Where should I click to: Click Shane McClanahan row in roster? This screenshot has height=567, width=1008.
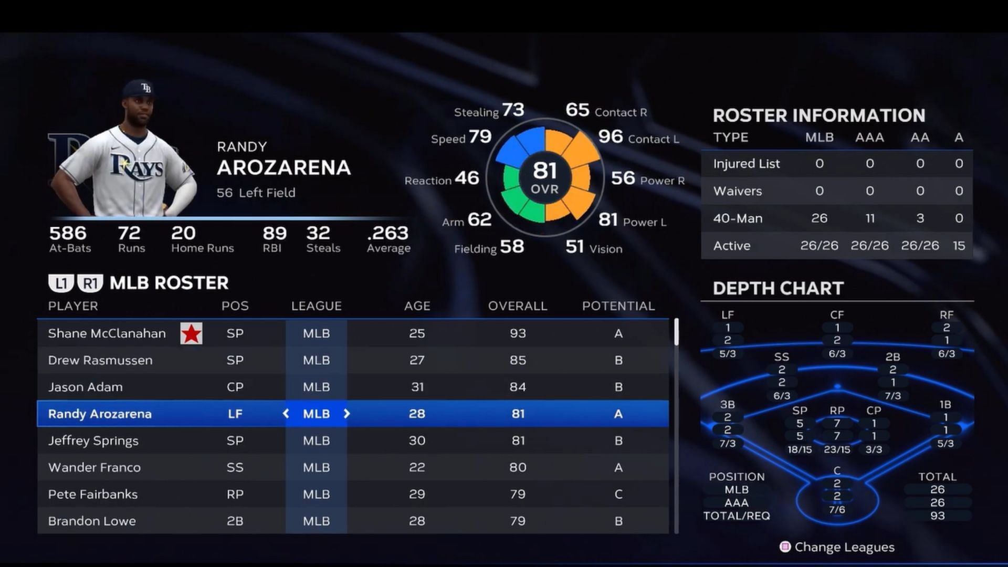pos(353,333)
